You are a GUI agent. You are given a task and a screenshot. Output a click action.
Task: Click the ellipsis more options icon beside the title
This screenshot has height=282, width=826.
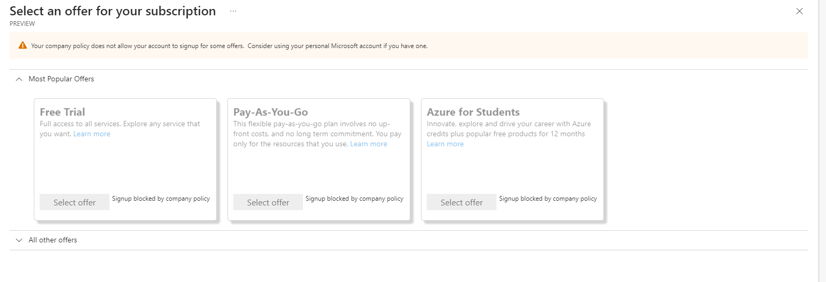tap(233, 11)
